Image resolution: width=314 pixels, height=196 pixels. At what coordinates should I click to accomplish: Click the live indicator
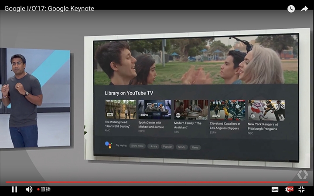tap(44, 189)
